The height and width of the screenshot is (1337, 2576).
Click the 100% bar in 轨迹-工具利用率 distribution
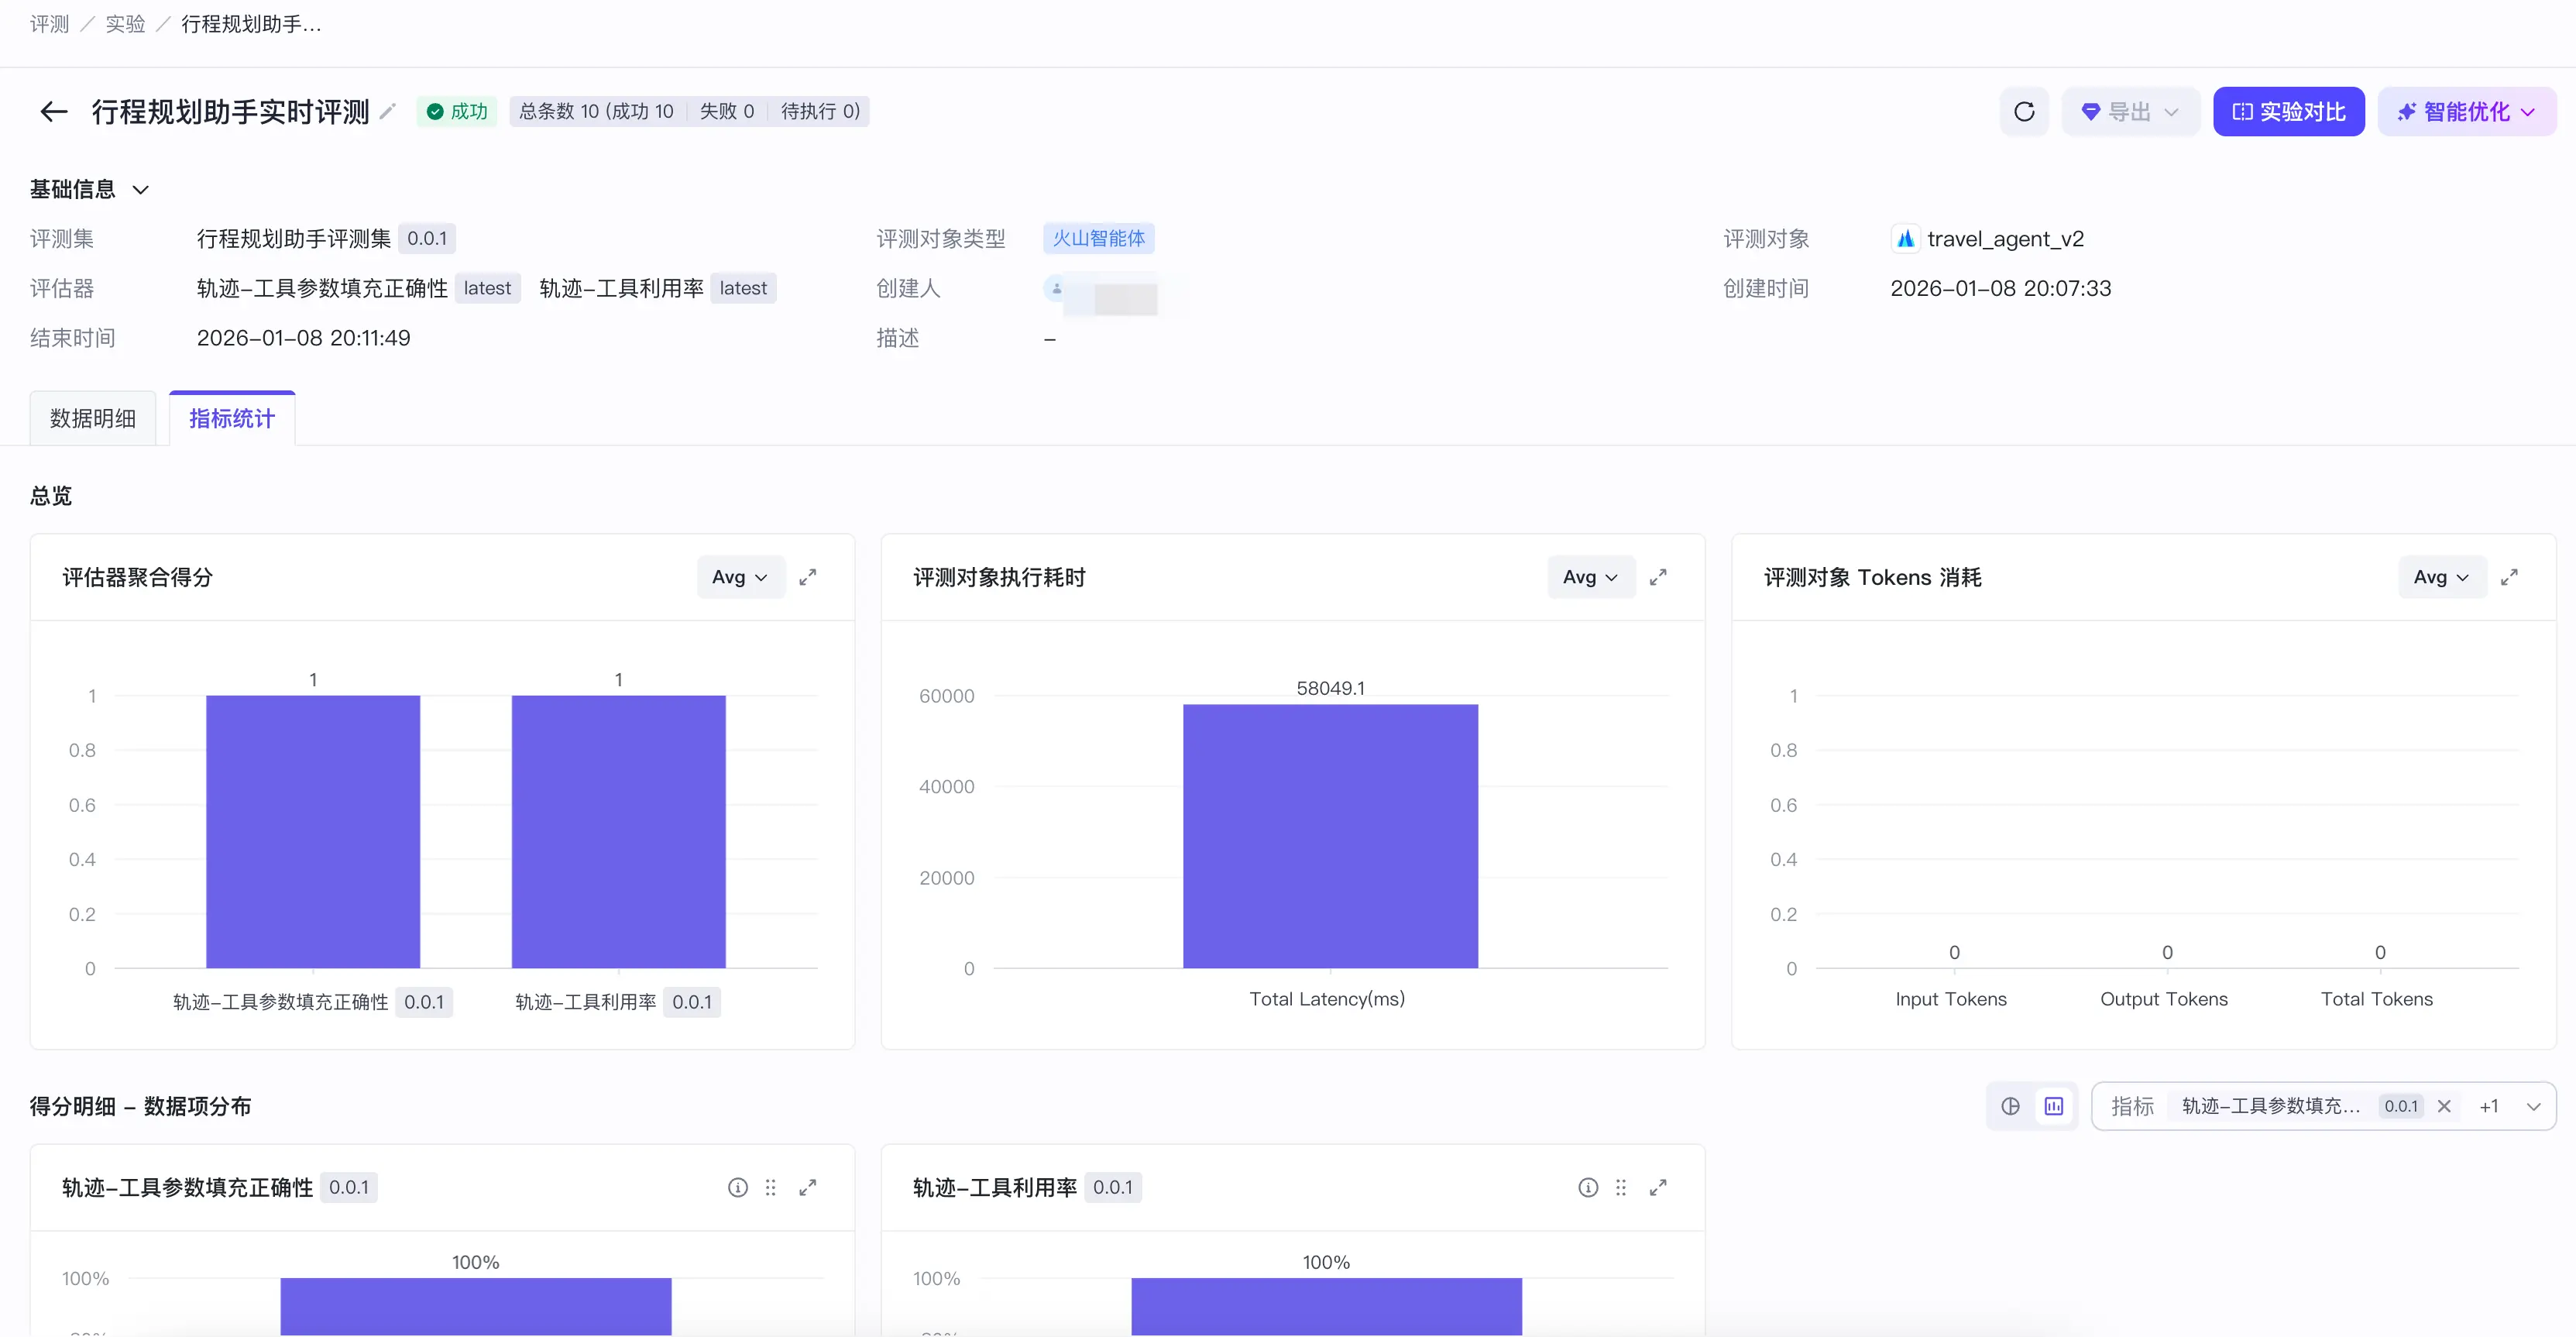[1326, 1306]
